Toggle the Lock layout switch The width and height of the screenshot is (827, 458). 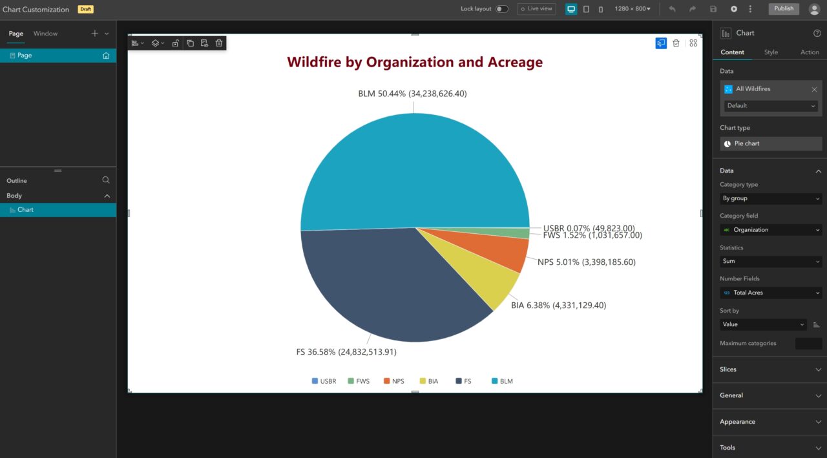point(502,9)
